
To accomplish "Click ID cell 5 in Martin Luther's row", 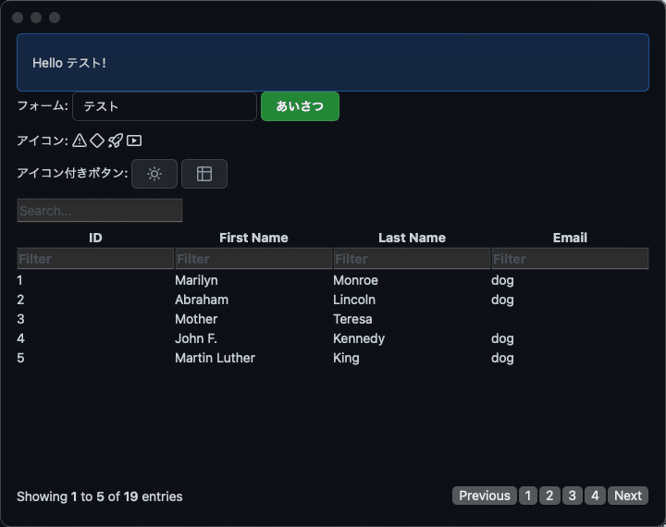I will point(20,358).
